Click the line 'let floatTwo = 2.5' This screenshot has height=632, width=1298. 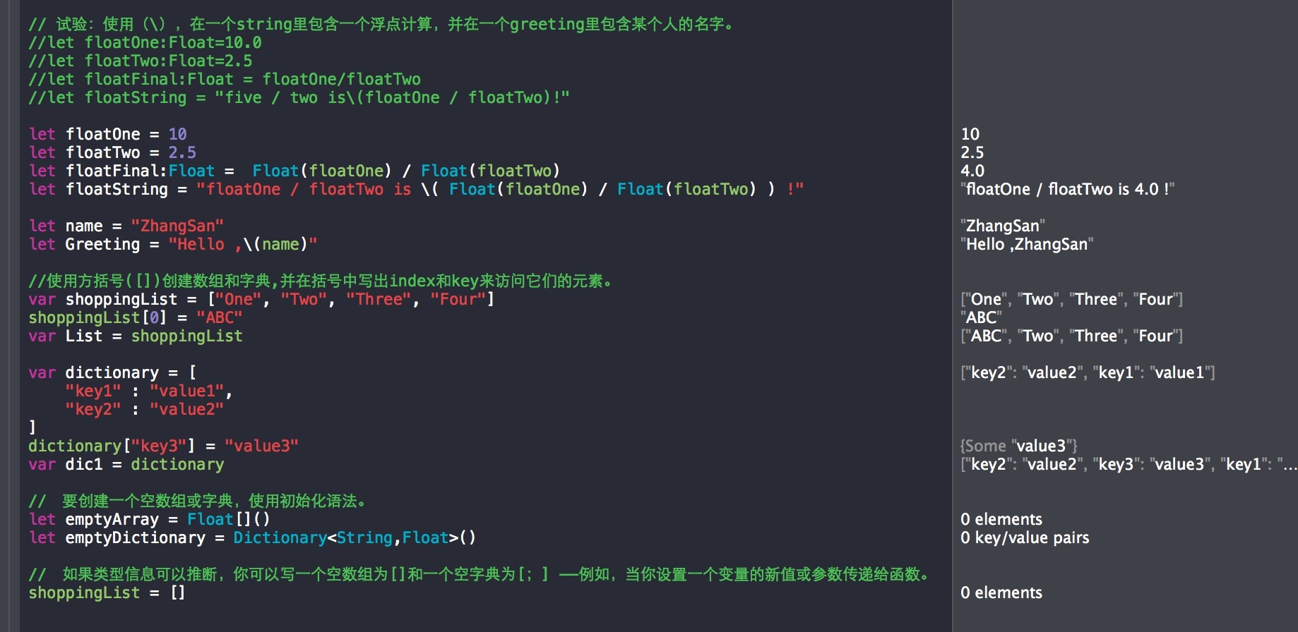point(112,152)
